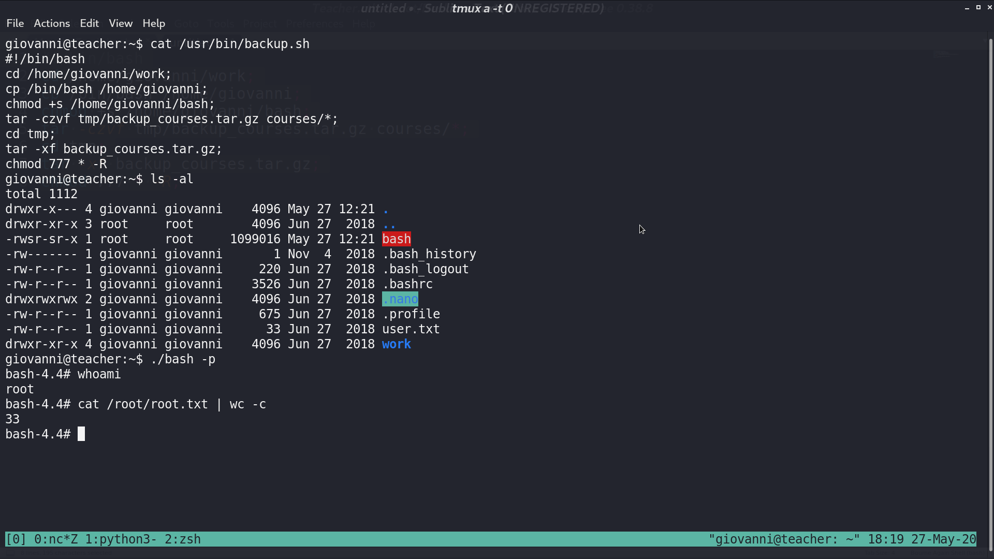
Task: Close the terminal window
Action: 989,7
